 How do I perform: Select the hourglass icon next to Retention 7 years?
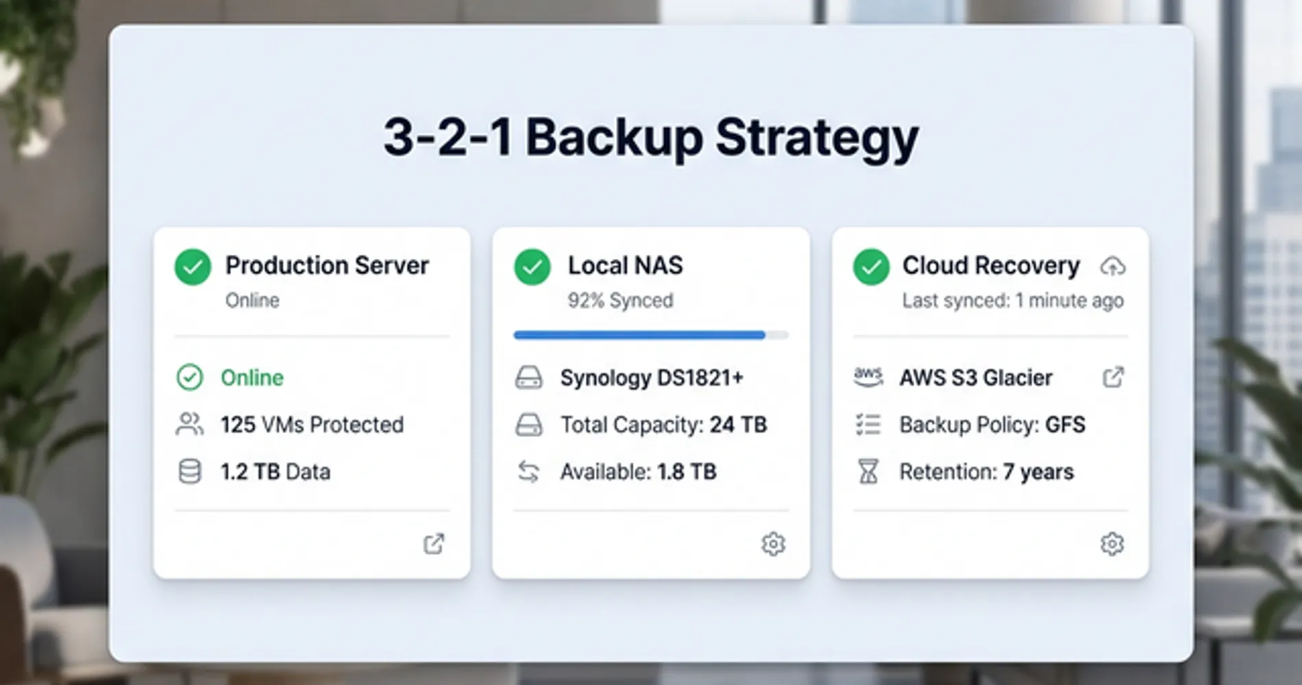868,471
